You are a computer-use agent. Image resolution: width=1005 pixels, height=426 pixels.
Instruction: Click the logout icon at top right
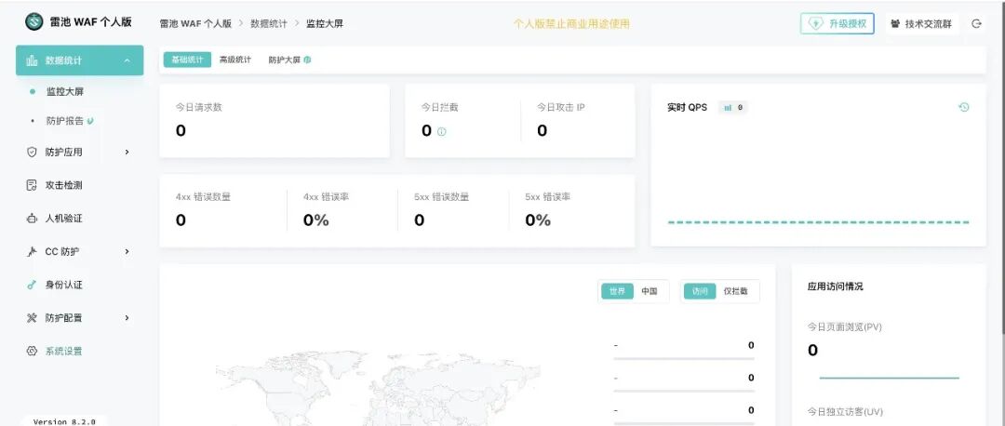pos(976,23)
